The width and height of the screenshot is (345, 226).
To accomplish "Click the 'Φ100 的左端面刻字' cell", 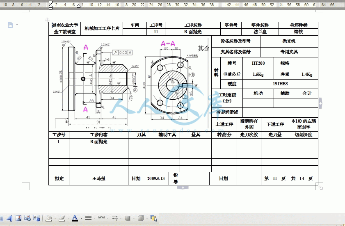I will click(x=304, y=124).
